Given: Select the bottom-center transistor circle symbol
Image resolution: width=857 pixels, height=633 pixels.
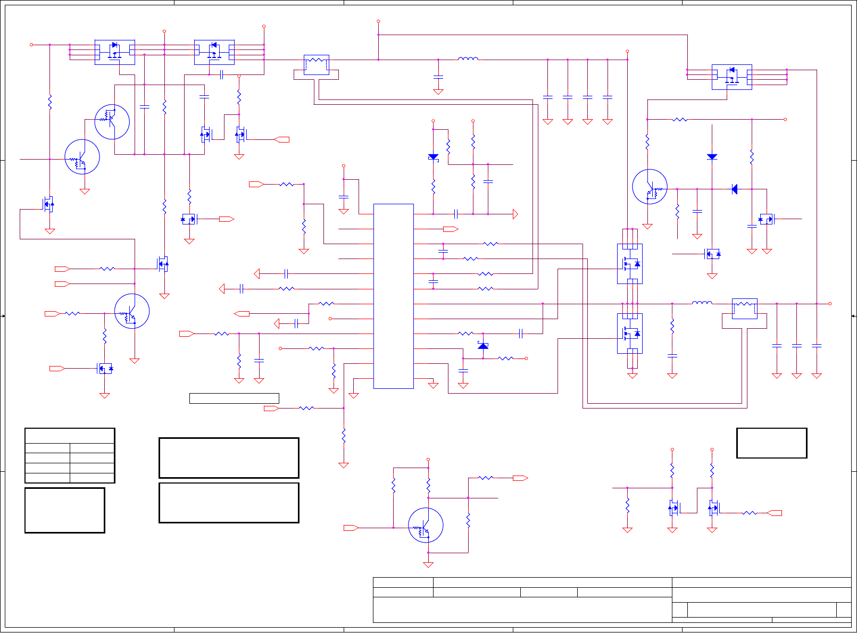Looking at the screenshot, I should [x=426, y=525].
